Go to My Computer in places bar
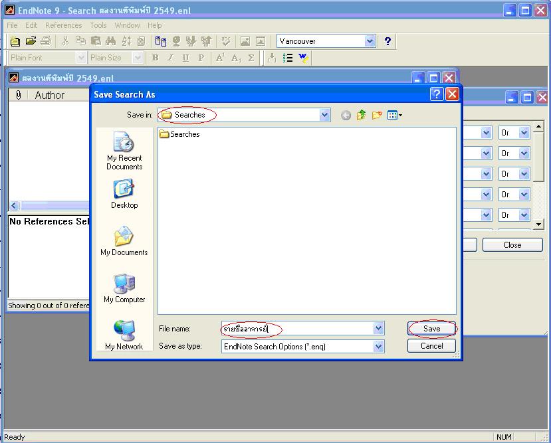 [124, 288]
